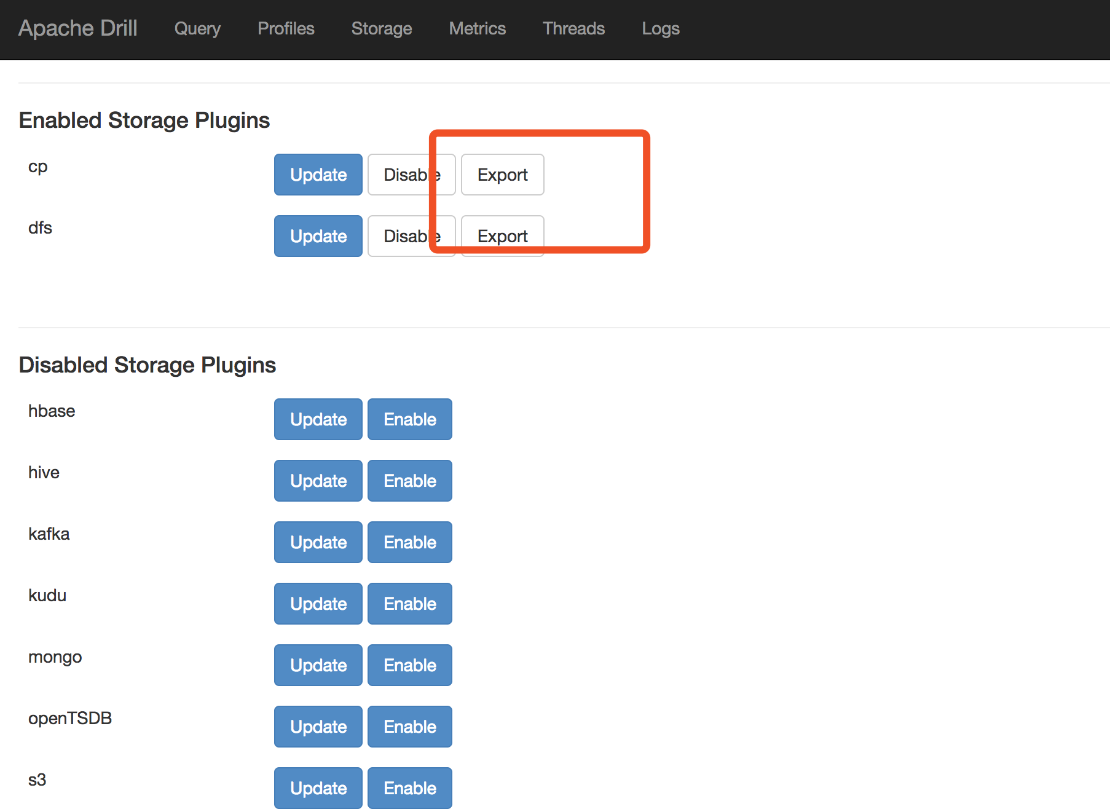Select the hbase plugin name
The image size is (1110, 809).
pos(52,411)
